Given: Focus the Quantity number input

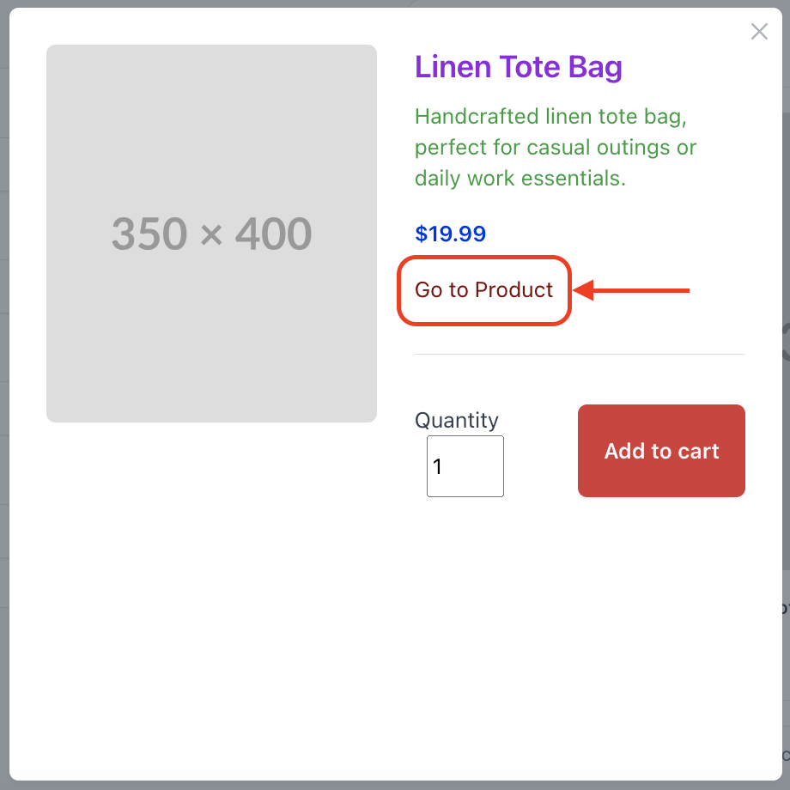Looking at the screenshot, I should click(465, 466).
